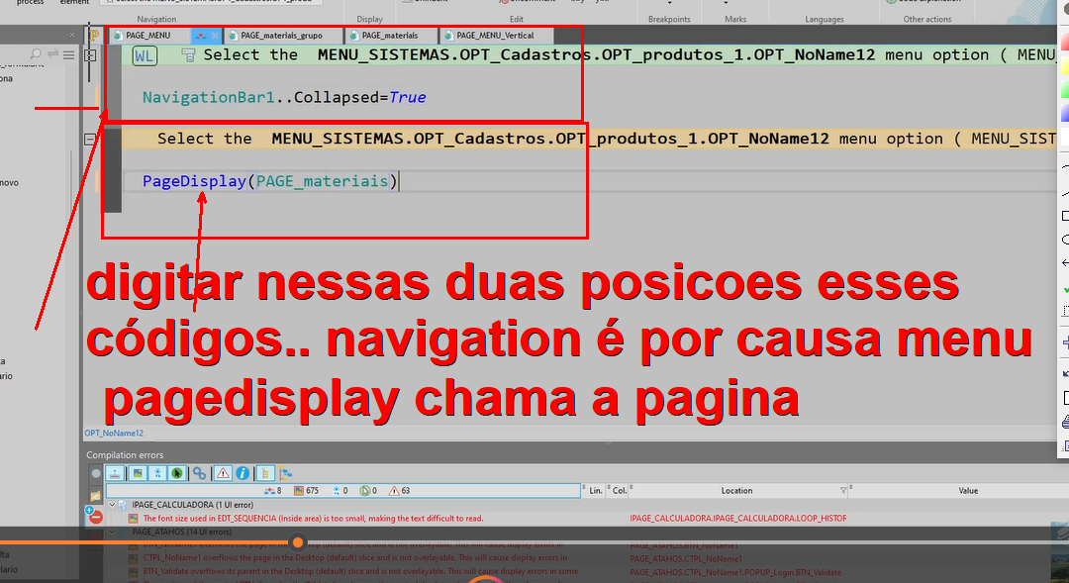Click the gears icon in errors toolbar
The image size is (1069, 583).
(199, 473)
